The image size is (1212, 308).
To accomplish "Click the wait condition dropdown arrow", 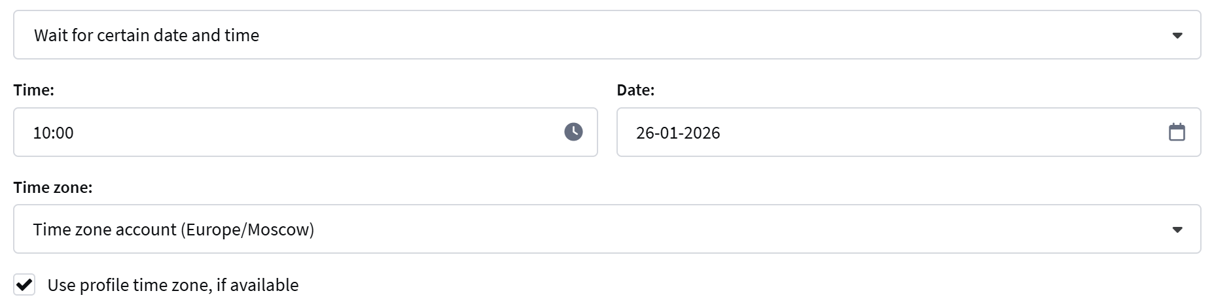I will pyautogui.click(x=1177, y=35).
